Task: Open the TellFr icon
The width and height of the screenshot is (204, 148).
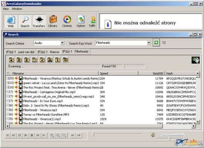Action: 93,22
